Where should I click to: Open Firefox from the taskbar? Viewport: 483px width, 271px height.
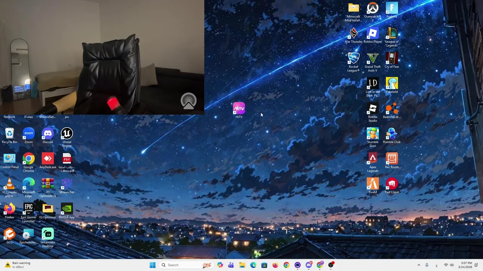pyautogui.click(x=275, y=265)
